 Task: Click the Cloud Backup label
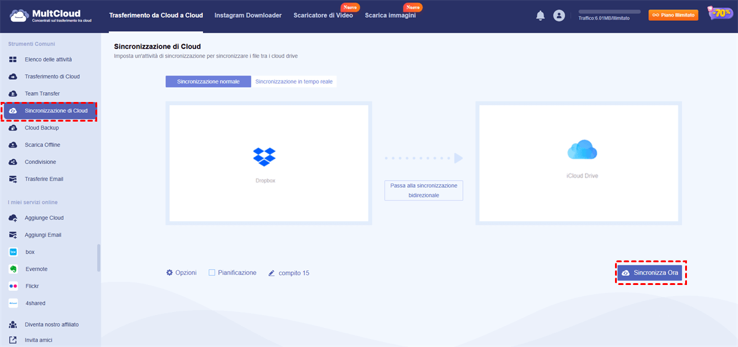41,128
